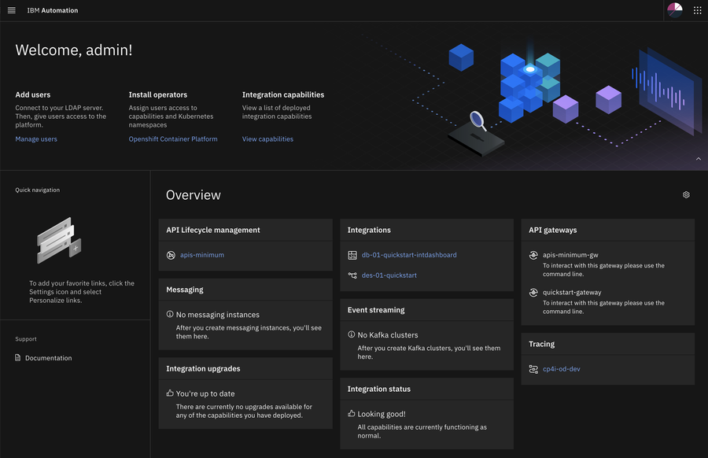Viewport: 708px width, 458px height.
Task: Open the application switcher grid icon
Action: pos(697,9)
